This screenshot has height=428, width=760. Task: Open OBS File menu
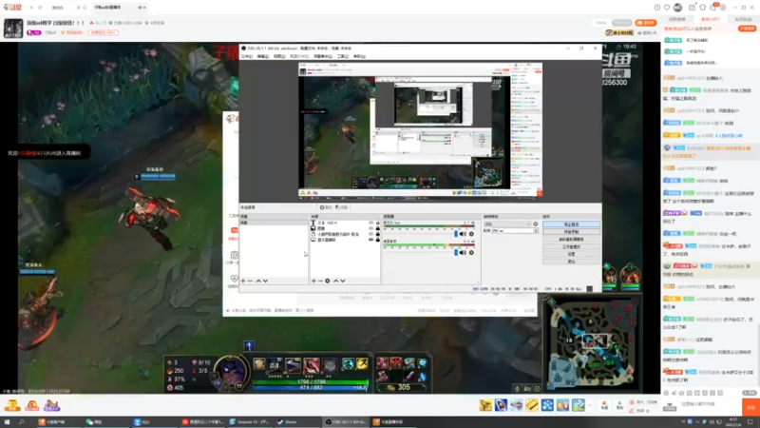(247, 56)
